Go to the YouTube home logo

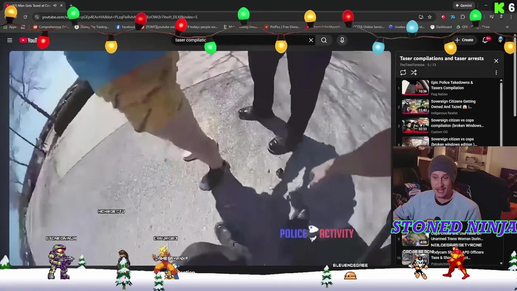point(28,40)
